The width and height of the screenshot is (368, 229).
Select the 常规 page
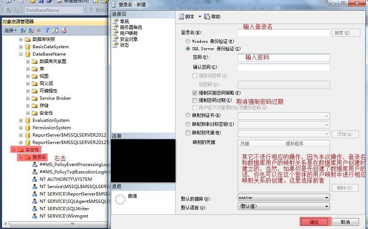pyautogui.click(x=125, y=21)
